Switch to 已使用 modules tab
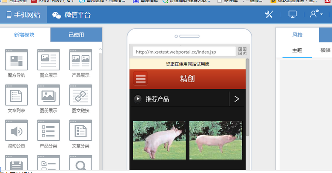The image size is (332, 173). [76, 35]
